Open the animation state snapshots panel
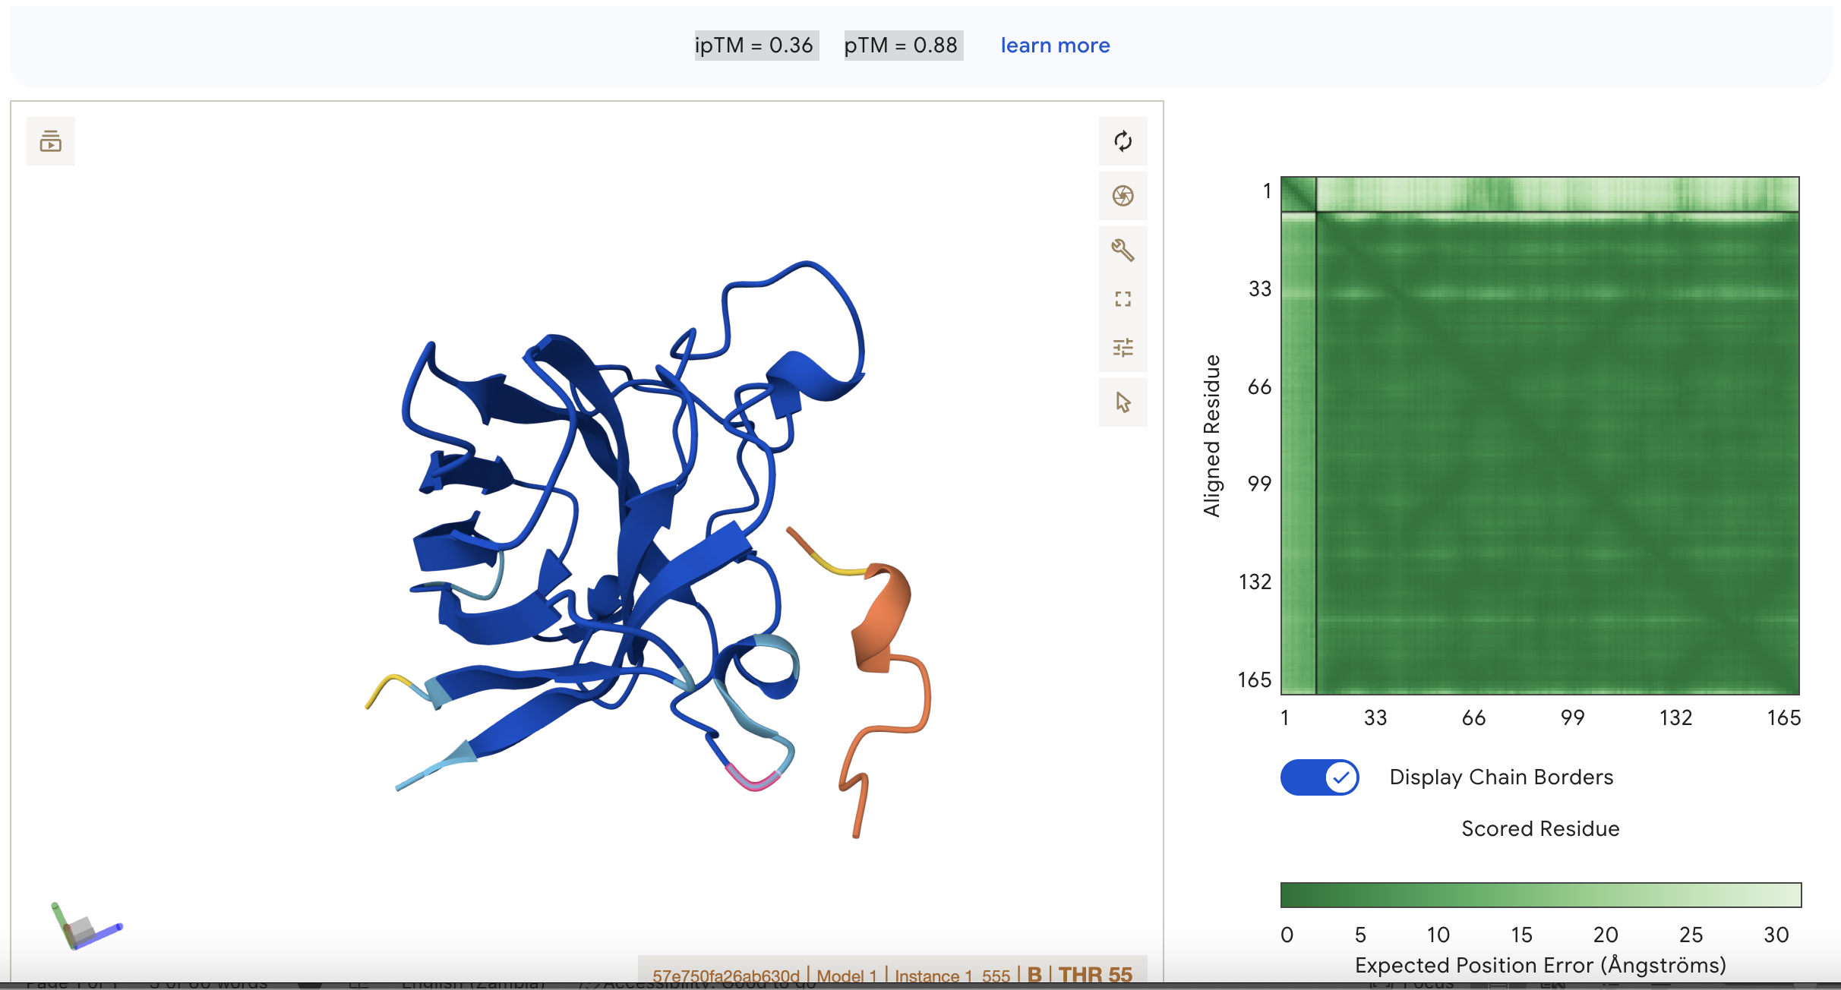The height and width of the screenshot is (990, 1841). [51, 141]
